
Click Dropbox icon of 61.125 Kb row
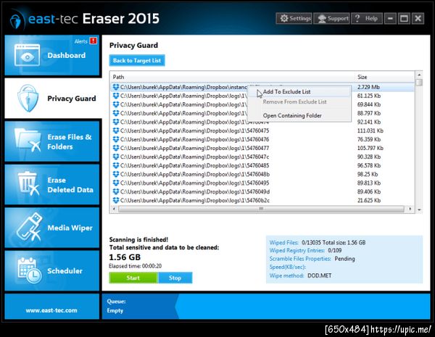(x=116, y=96)
